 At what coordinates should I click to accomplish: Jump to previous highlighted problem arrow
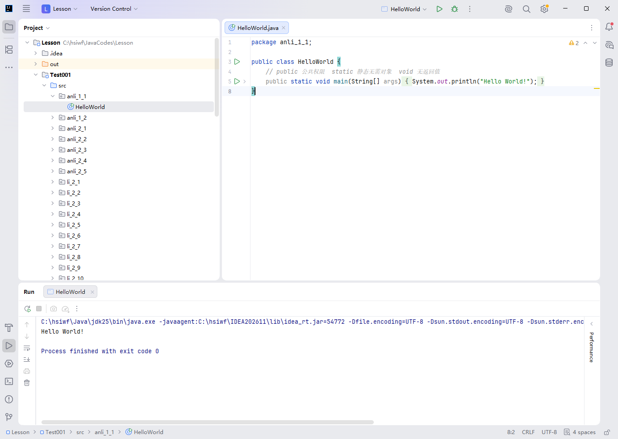585,43
